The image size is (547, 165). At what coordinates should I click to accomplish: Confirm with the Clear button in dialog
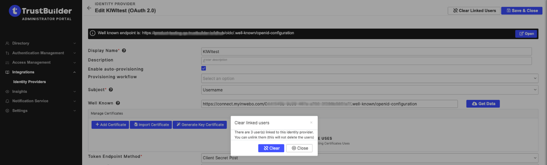271,148
